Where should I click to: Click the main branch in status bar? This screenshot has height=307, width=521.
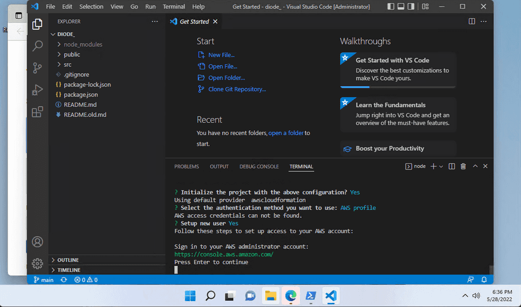(x=43, y=280)
